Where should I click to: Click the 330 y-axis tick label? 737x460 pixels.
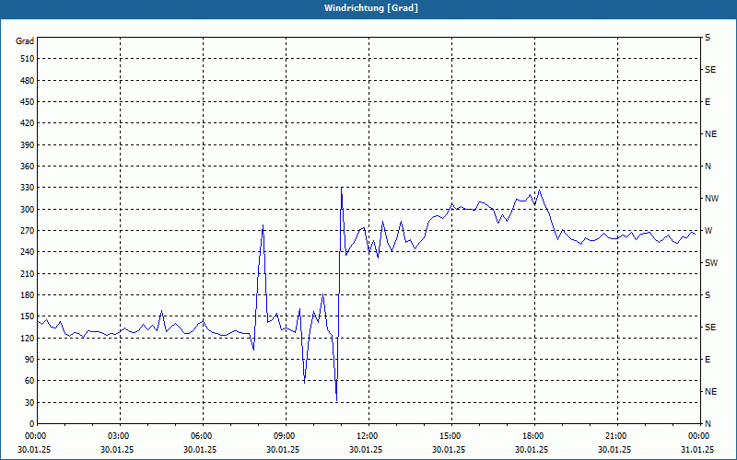tap(27, 188)
